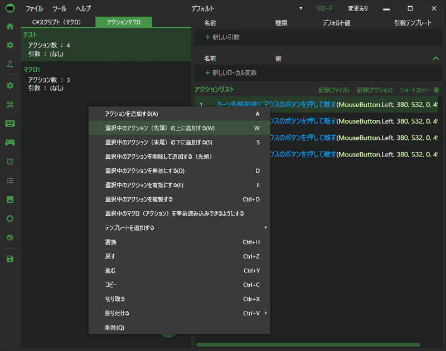
Task: Click the 3D cube icon in sidebar
Action: pyautogui.click(x=10, y=237)
